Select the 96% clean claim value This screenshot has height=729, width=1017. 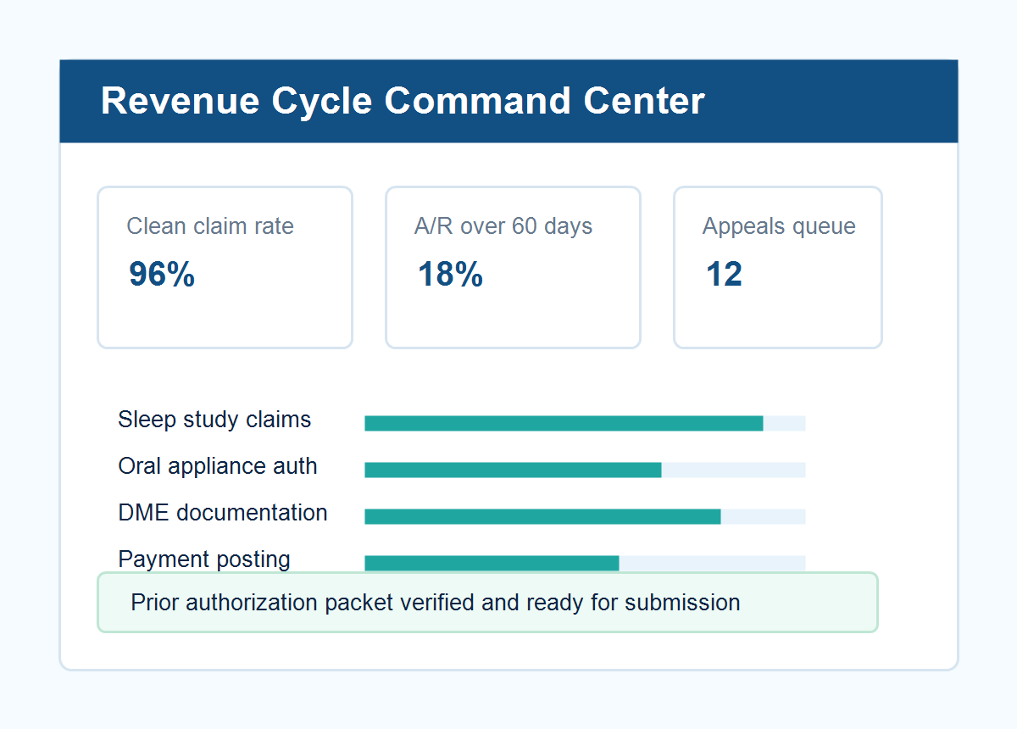point(162,275)
